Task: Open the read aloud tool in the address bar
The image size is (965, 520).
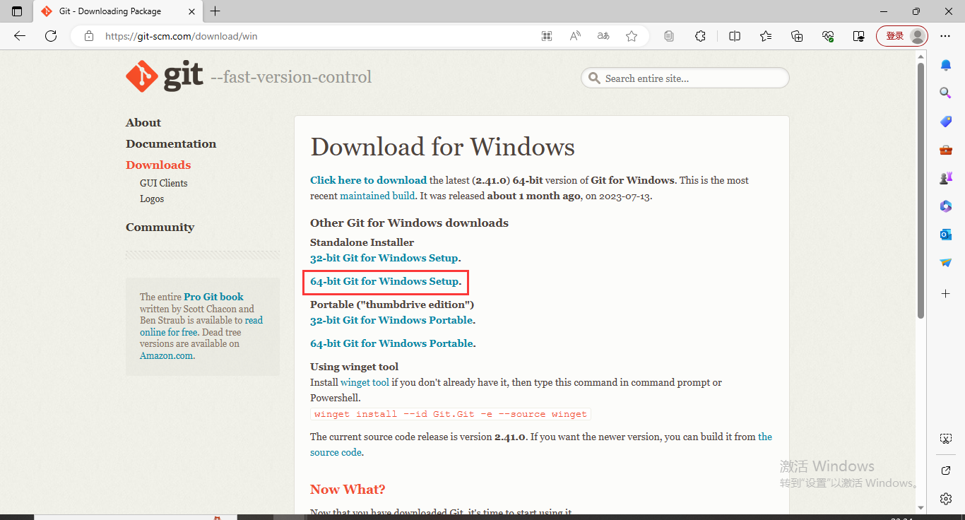Action: pos(575,36)
